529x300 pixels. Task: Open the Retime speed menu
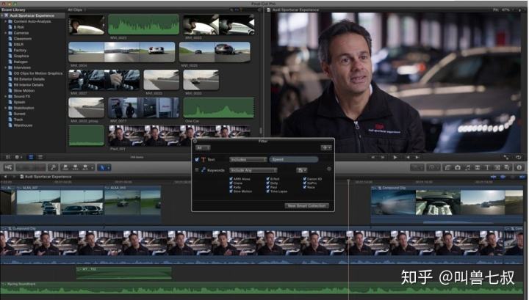[432, 168]
